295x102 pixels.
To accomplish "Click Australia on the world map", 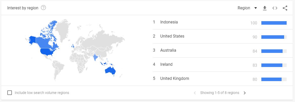I will 110,71.
